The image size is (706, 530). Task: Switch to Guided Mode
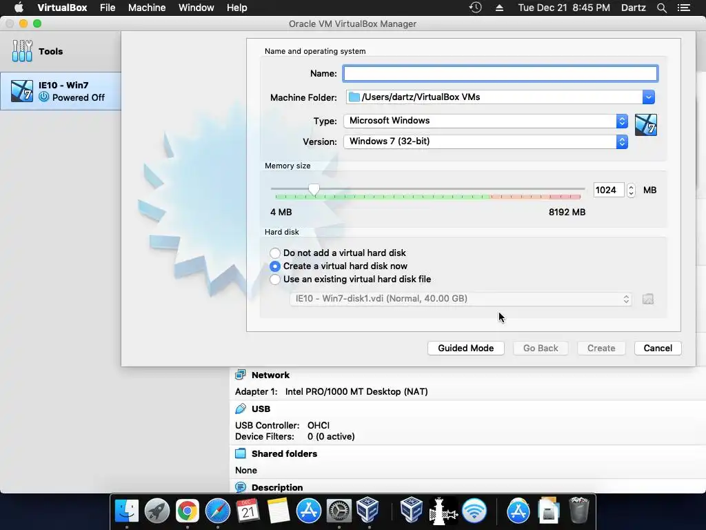point(465,348)
